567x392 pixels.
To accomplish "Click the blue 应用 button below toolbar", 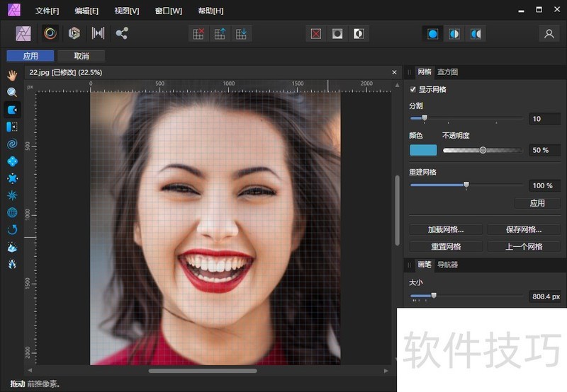I will coord(30,56).
